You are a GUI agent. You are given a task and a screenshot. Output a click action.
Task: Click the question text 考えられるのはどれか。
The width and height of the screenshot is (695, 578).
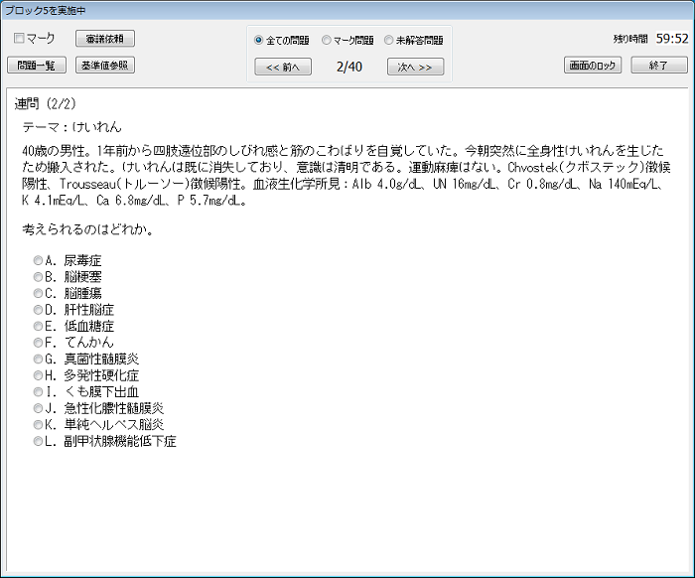coord(87,229)
